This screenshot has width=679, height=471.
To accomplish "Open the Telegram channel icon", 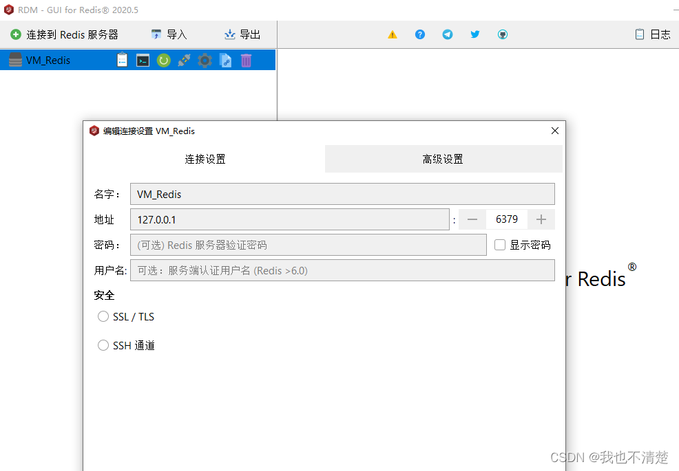I will [x=448, y=34].
